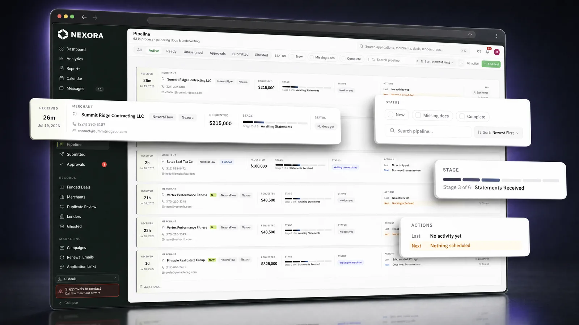
Task: Click Pinnacle Real Estate stage progress bar
Action: point(309,261)
